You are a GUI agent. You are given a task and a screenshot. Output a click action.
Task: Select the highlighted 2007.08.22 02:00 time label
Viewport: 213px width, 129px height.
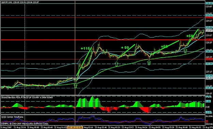point(75,128)
